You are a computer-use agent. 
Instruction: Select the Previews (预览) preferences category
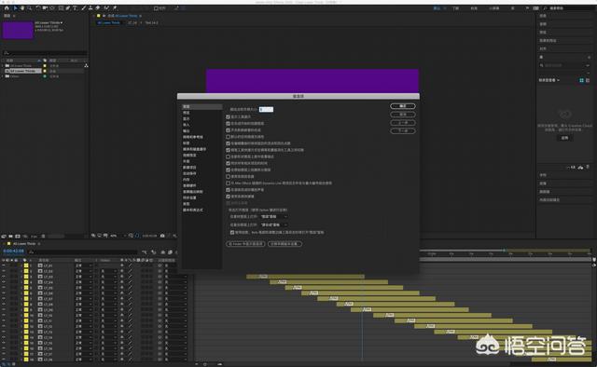pos(187,113)
